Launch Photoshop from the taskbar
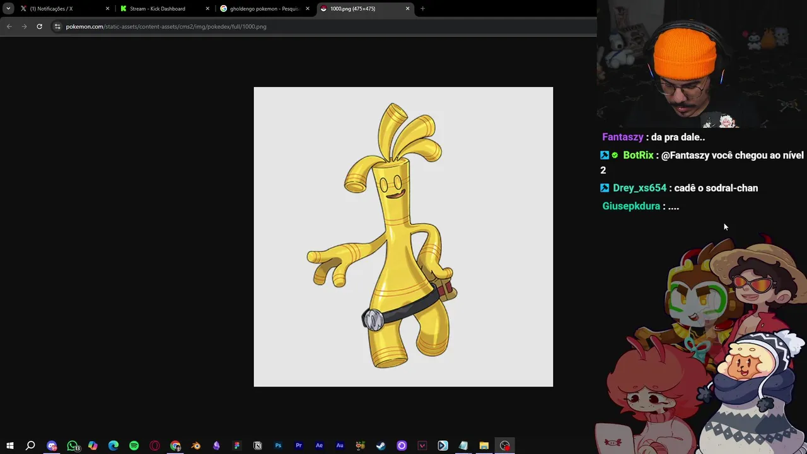 tap(278, 446)
